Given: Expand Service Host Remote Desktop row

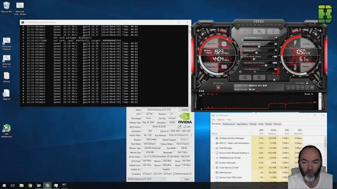Looking at the screenshot, I should tap(213, 153).
